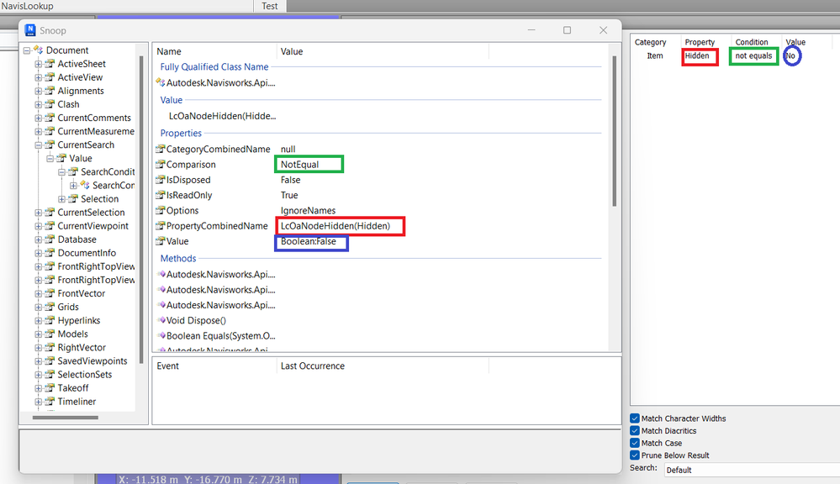Expand the Selection node

click(61, 198)
